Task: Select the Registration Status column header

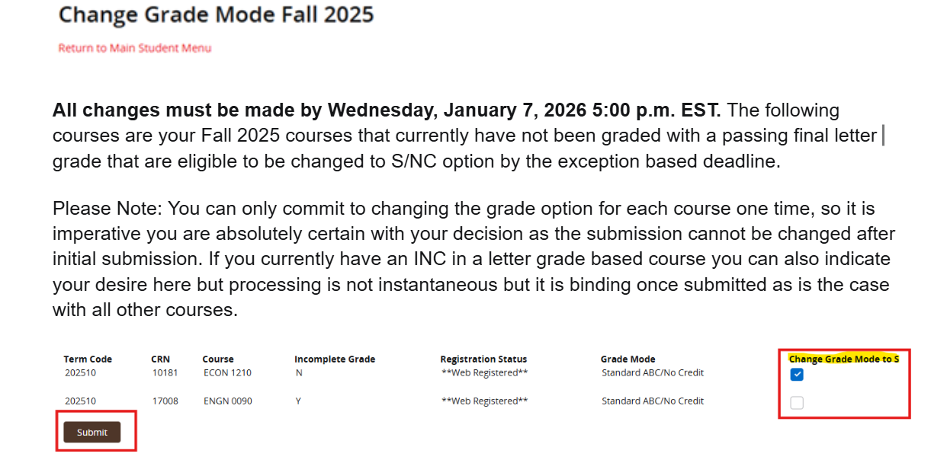Action: click(x=483, y=359)
